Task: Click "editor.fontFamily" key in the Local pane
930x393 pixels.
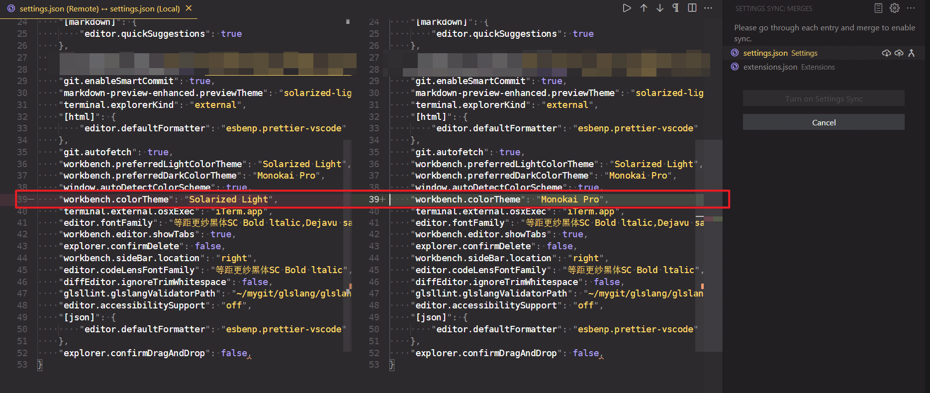Action: pos(460,223)
